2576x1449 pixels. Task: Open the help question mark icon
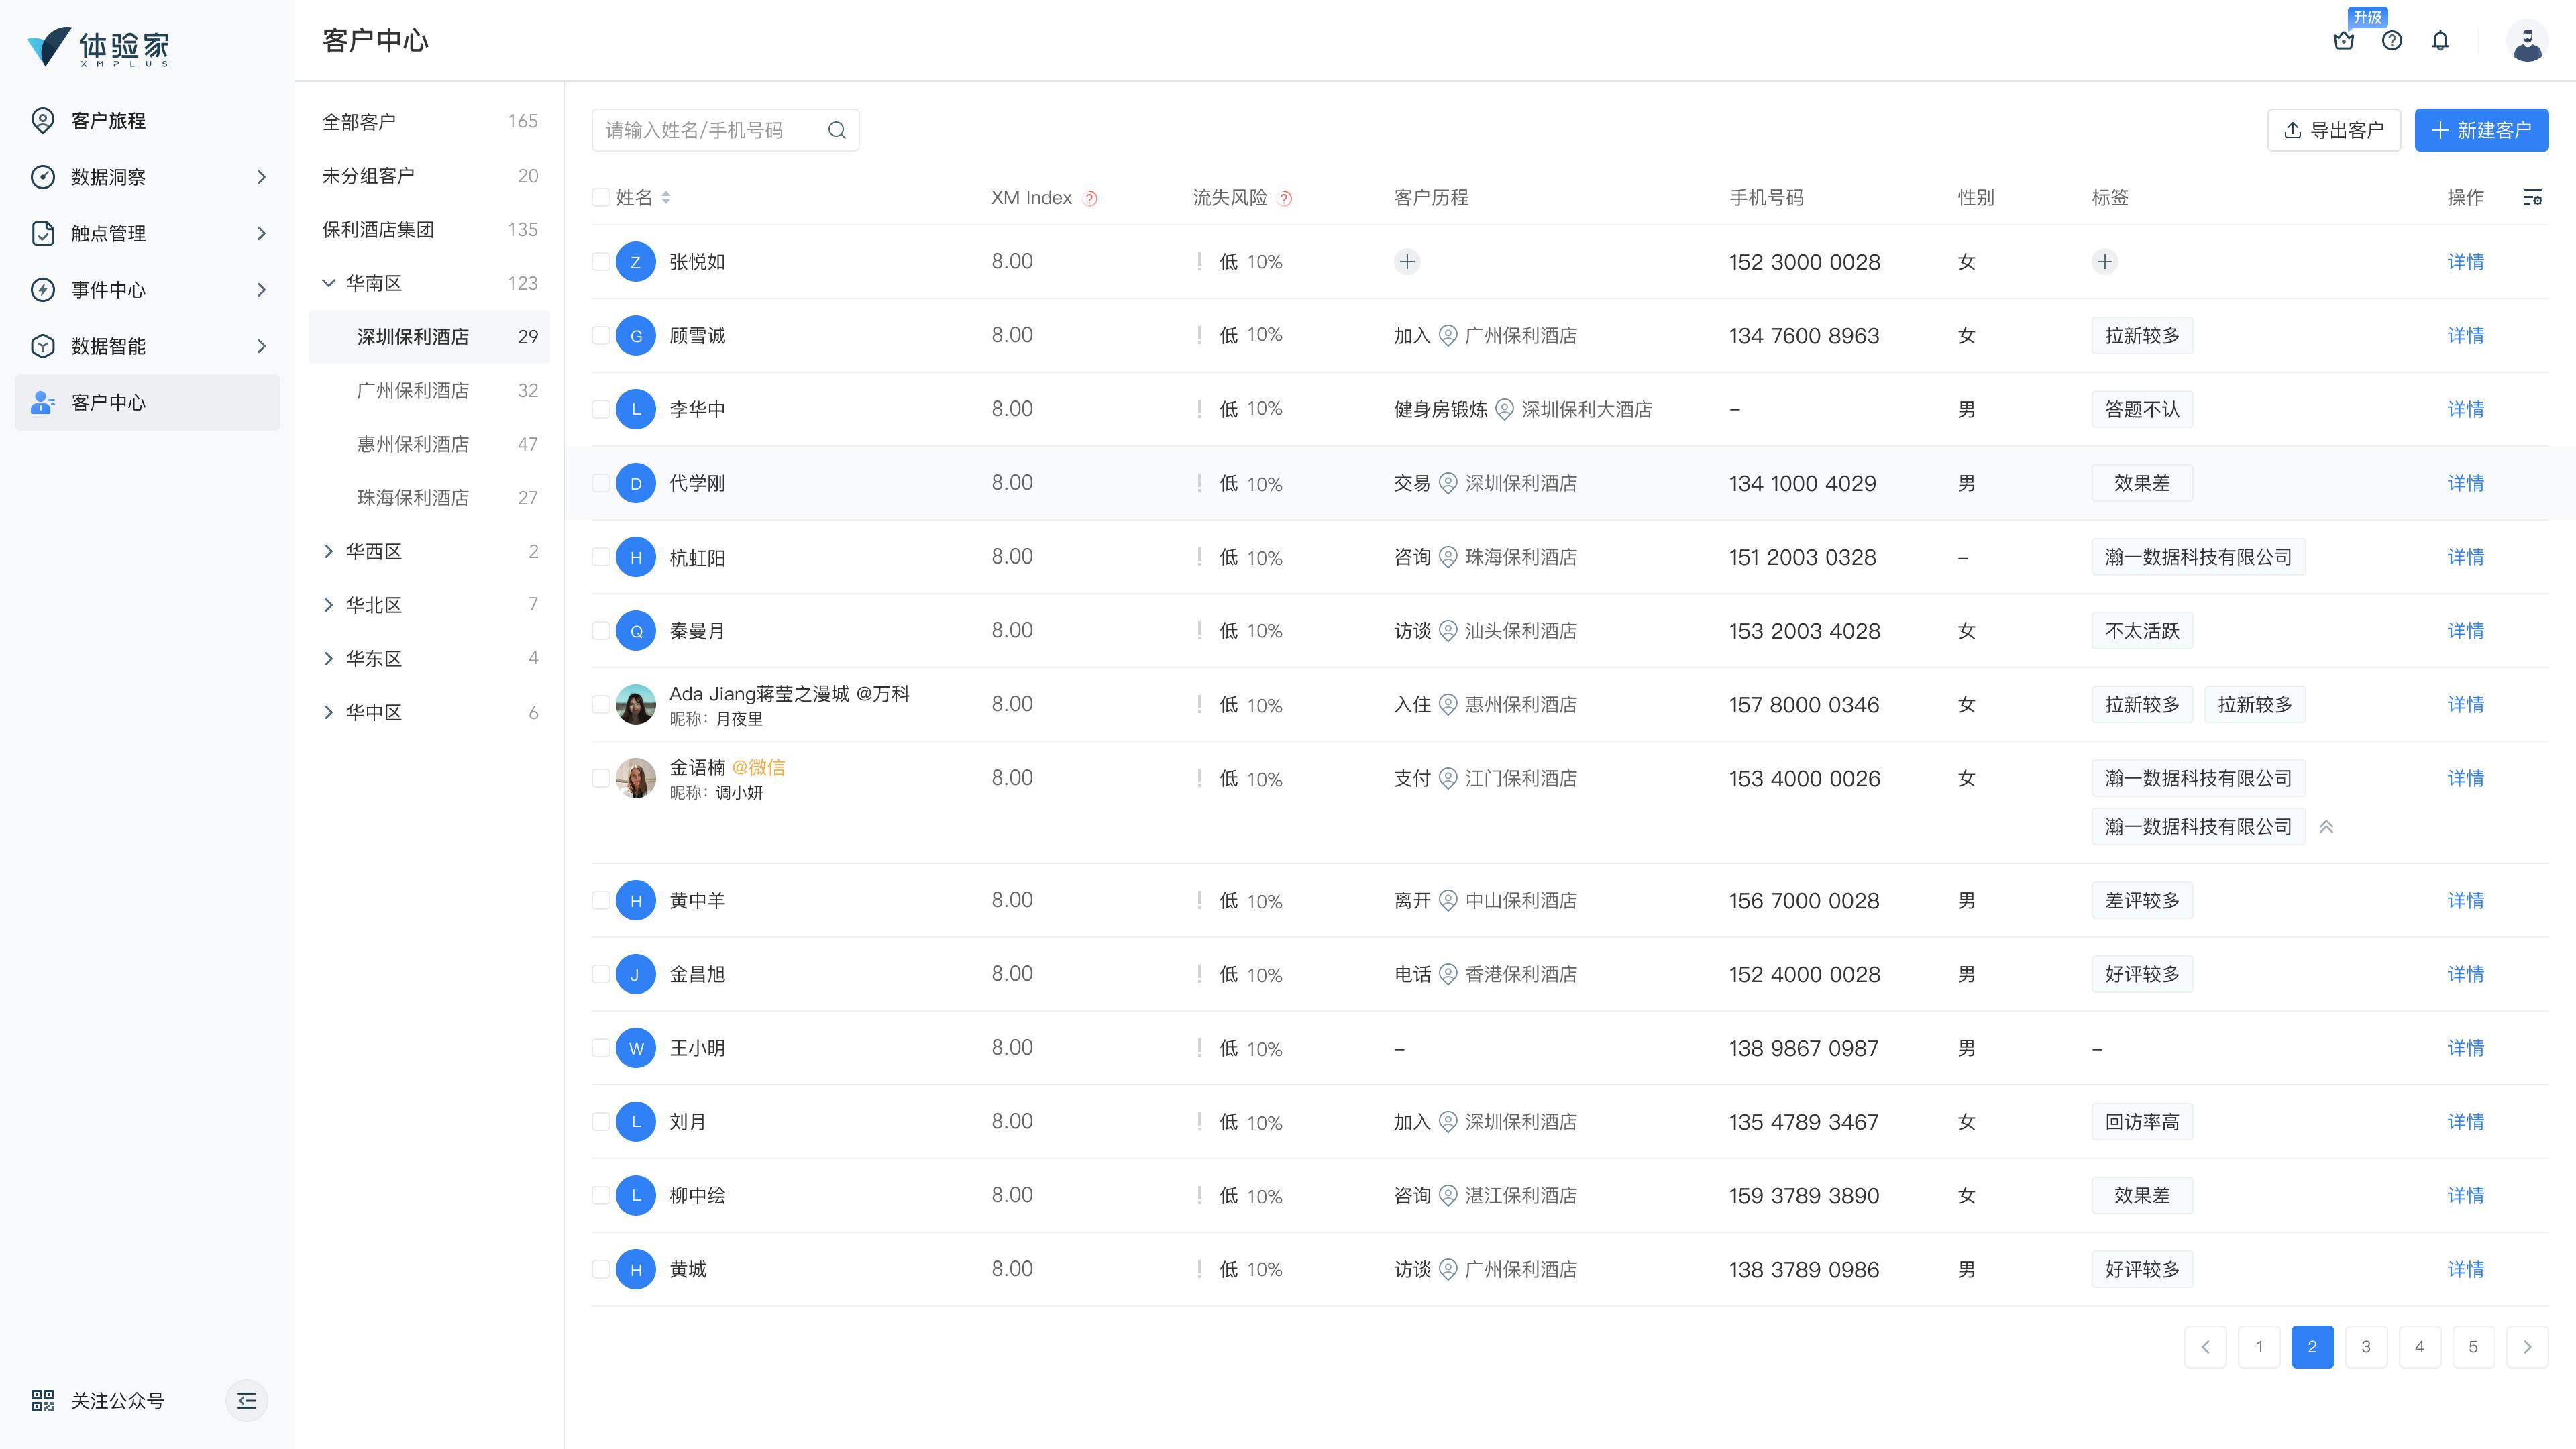tap(2391, 41)
